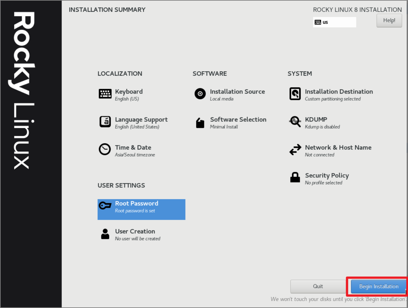The image size is (408, 308).
Task: Click the Security Policy lock icon
Action: (x=295, y=177)
